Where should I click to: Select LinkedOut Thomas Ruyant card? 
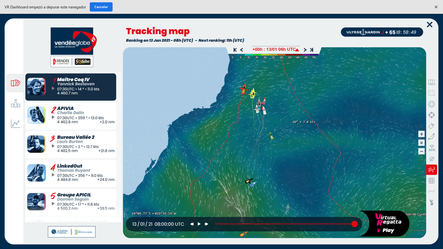pyautogui.click(x=71, y=173)
